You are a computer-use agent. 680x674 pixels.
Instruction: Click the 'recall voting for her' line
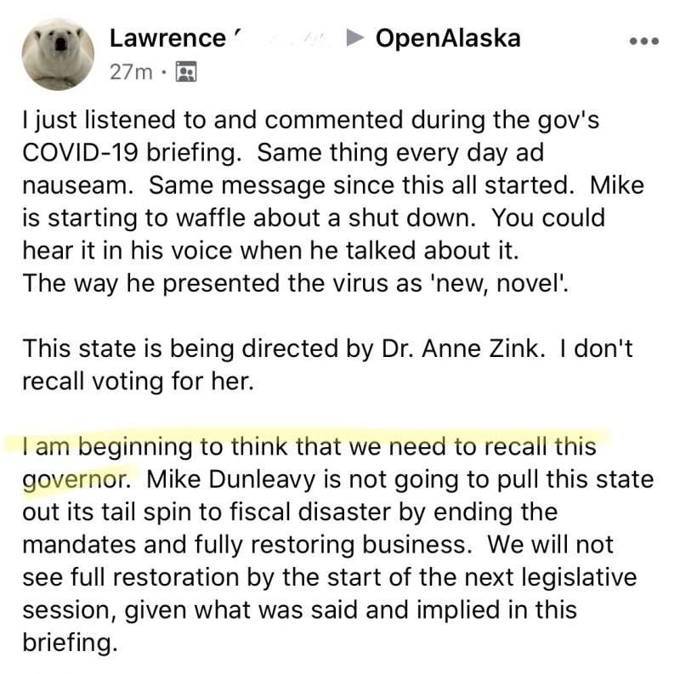(x=138, y=382)
